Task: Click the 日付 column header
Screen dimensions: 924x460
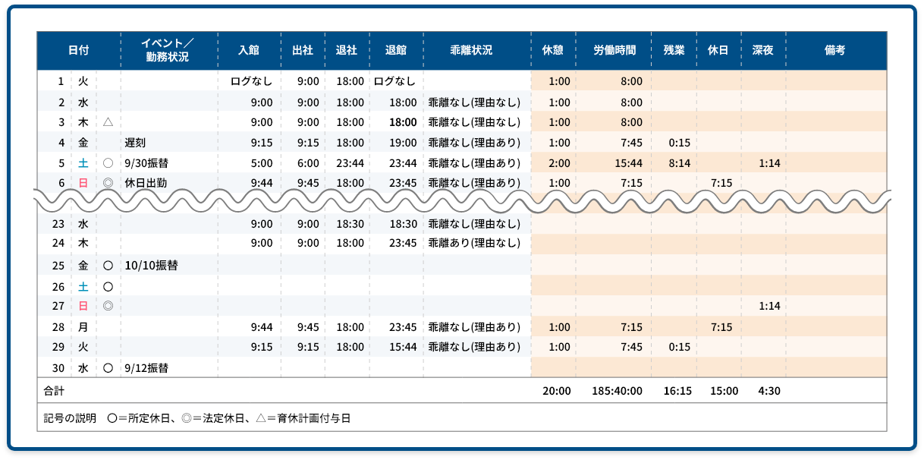Action: (78, 51)
